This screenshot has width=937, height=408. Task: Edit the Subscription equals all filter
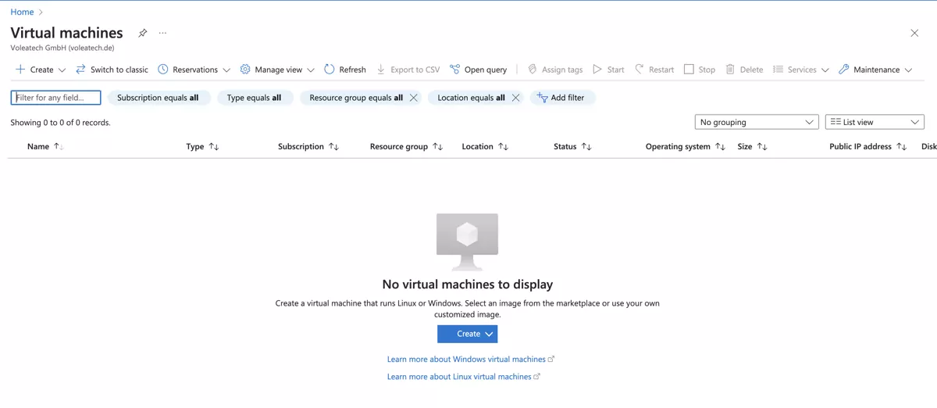click(x=158, y=98)
